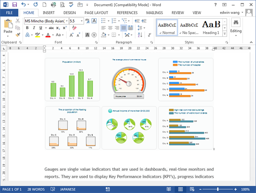256x193 pixels.
Task: Switch to the INSERT tab
Action: coord(48,13)
